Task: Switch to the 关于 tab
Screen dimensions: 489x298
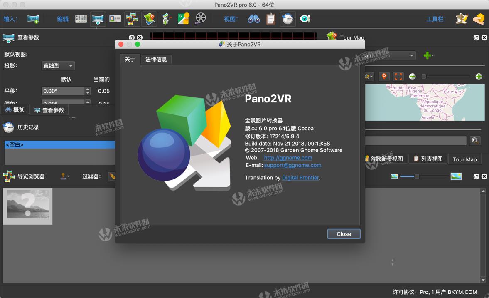Action: [130, 59]
